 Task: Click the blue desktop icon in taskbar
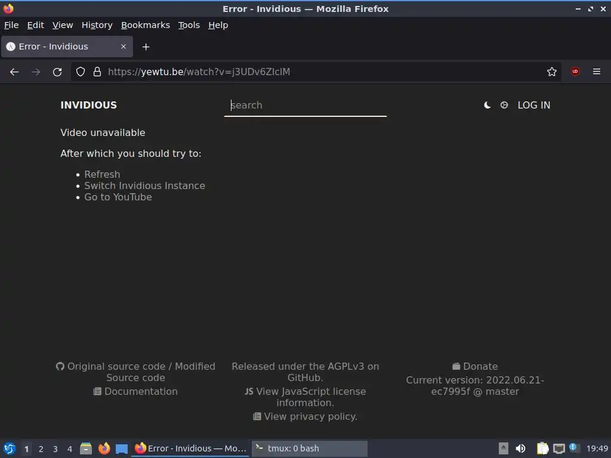pyautogui.click(x=122, y=449)
